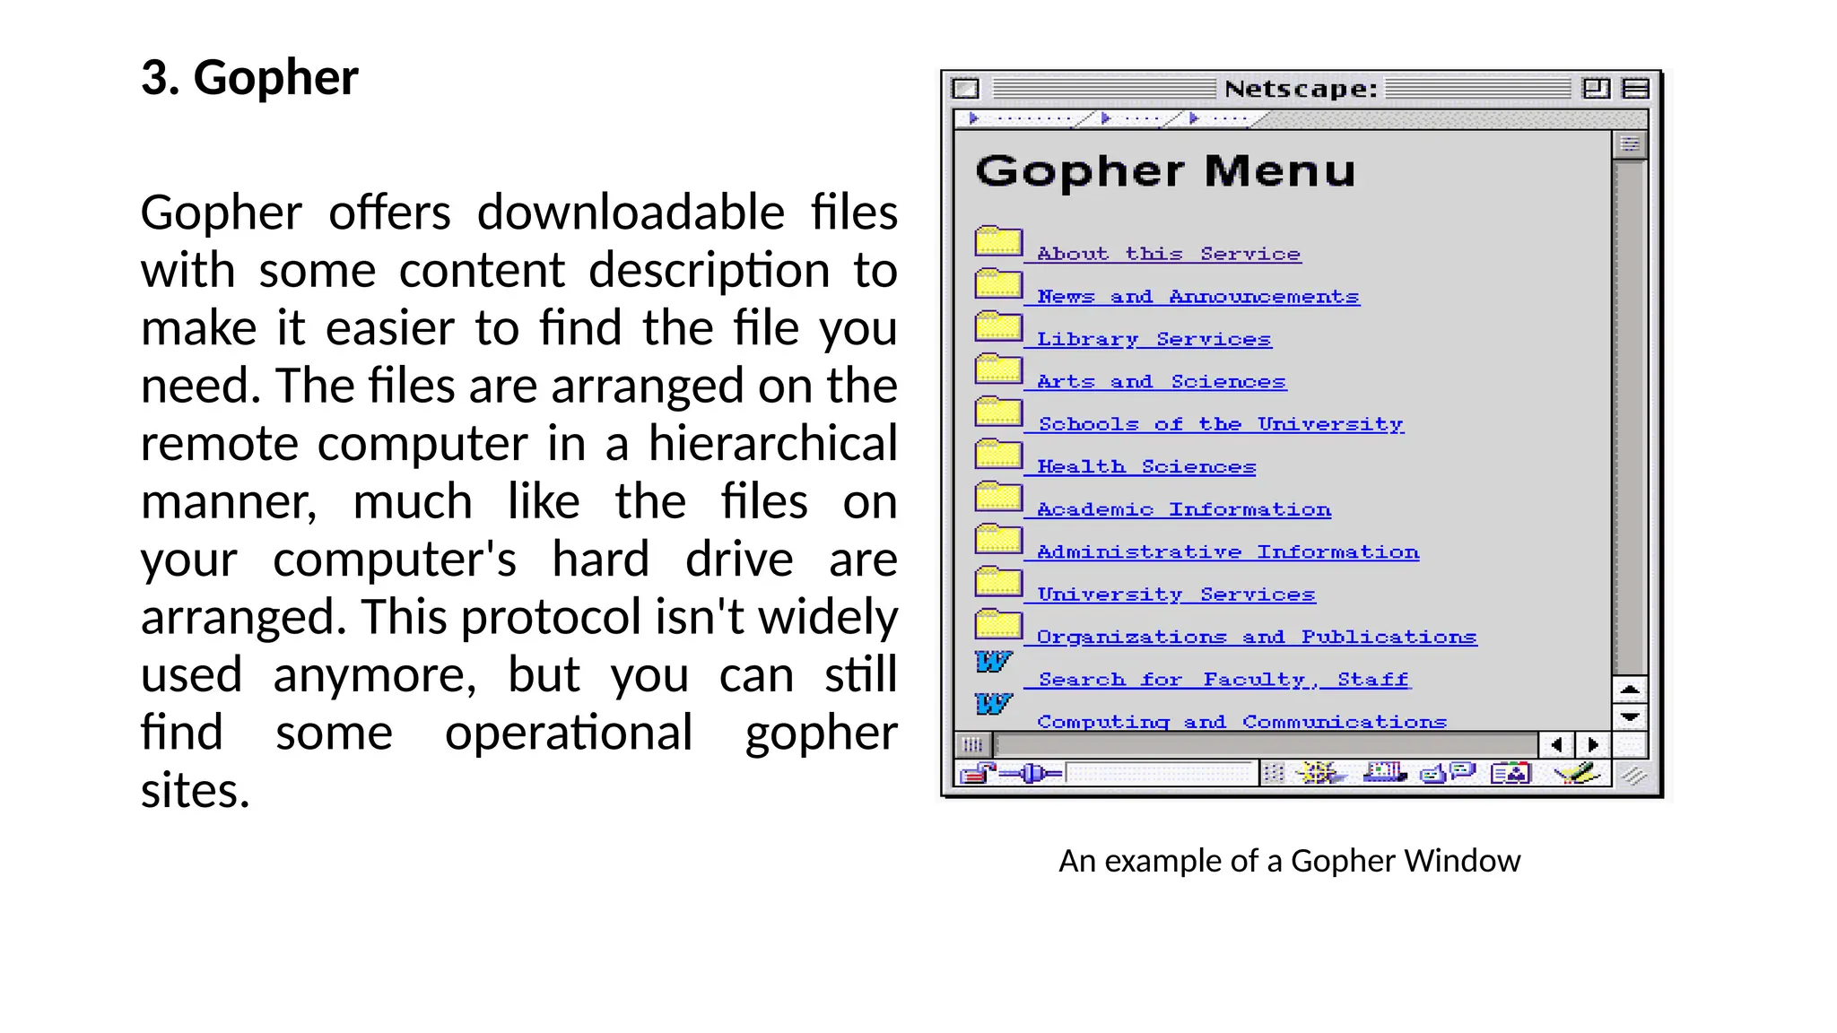
Task: Click the ribbed horizontal scrollbar thumb at left
Action: pyautogui.click(x=972, y=744)
